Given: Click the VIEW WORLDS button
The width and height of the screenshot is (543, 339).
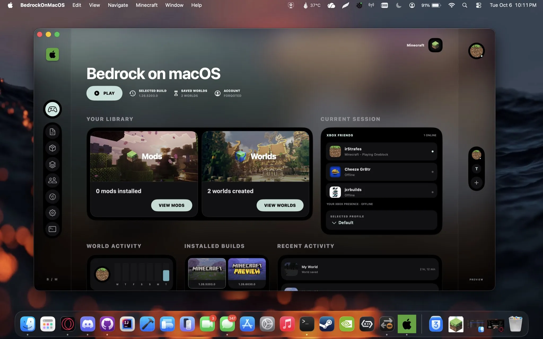Looking at the screenshot, I should click(280, 205).
